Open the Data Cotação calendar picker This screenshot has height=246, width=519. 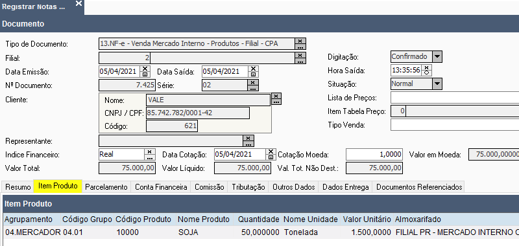[x=271, y=157]
